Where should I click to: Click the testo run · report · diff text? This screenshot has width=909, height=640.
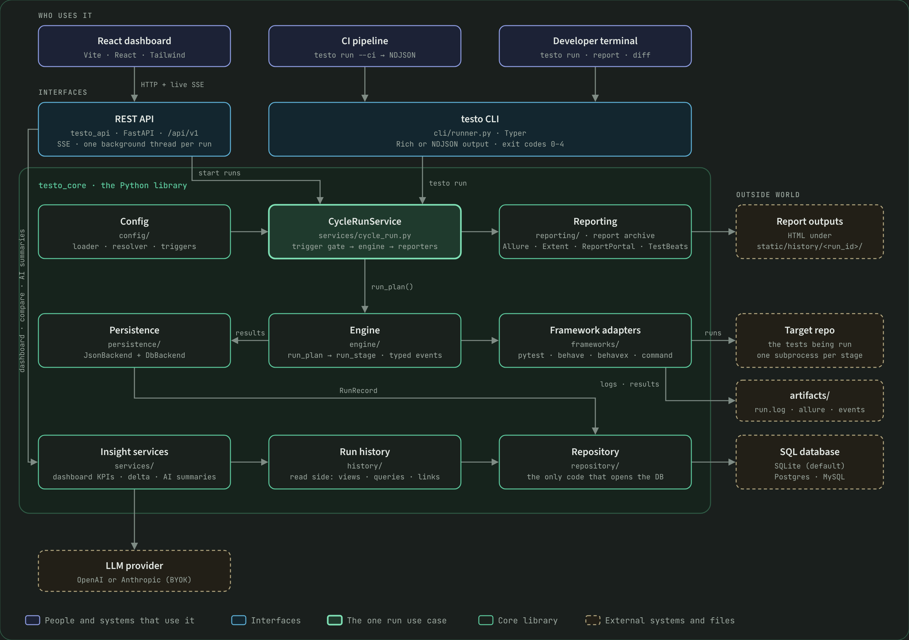click(595, 55)
